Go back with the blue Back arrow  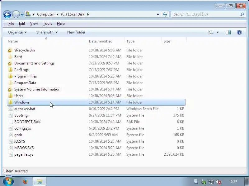[7, 14]
